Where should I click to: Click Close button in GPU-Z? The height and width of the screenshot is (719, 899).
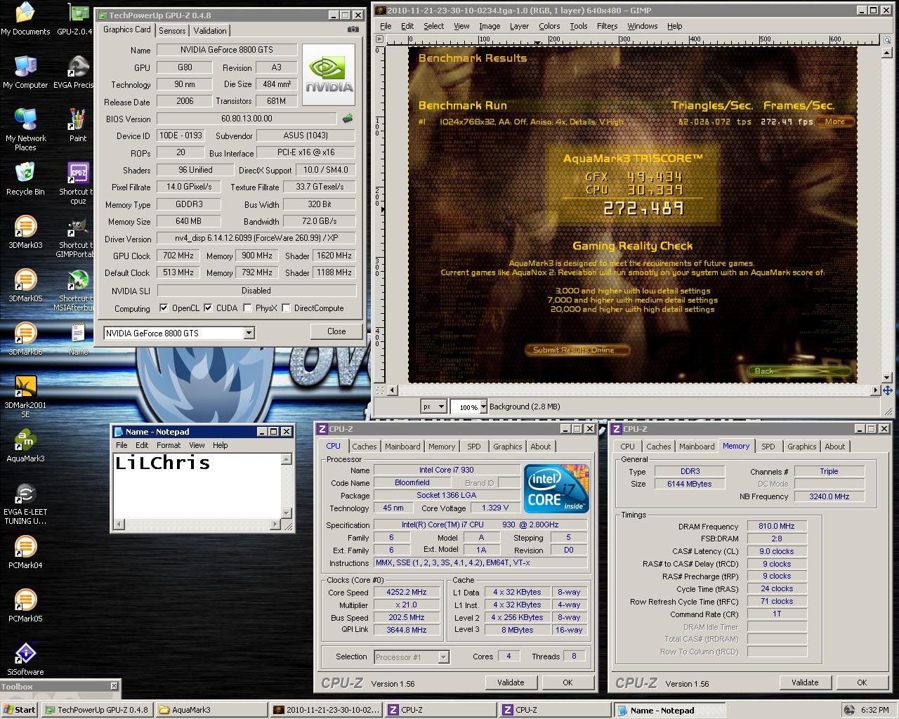(x=336, y=331)
